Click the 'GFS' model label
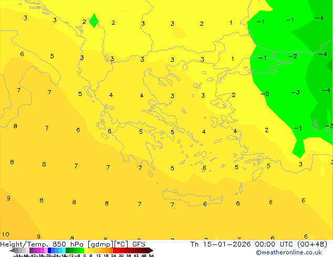 tap(139, 244)
